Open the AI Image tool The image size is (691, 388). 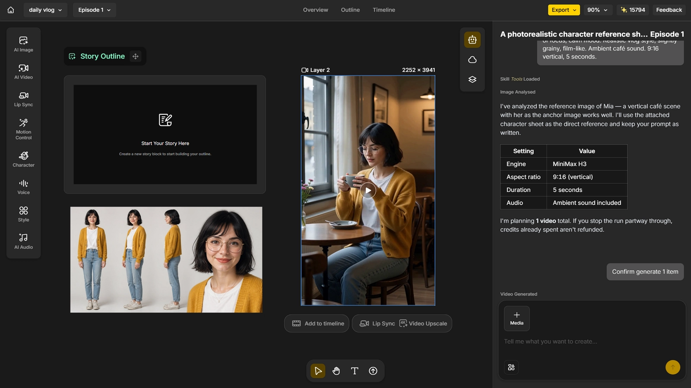click(23, 44)
